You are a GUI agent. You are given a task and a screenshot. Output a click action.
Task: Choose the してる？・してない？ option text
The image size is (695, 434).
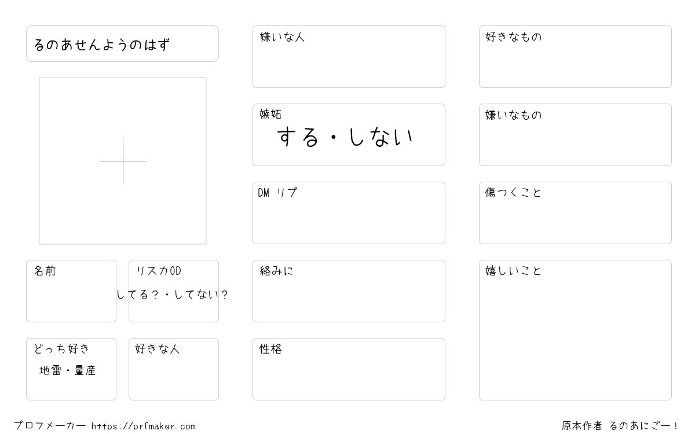point(173,295)
